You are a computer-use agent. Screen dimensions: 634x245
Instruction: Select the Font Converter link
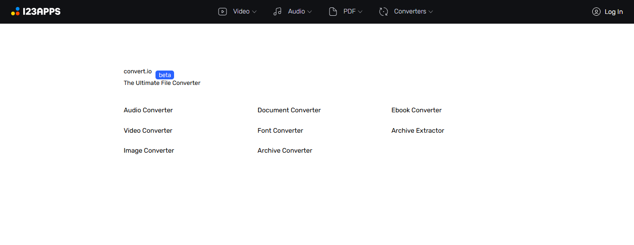280,131
